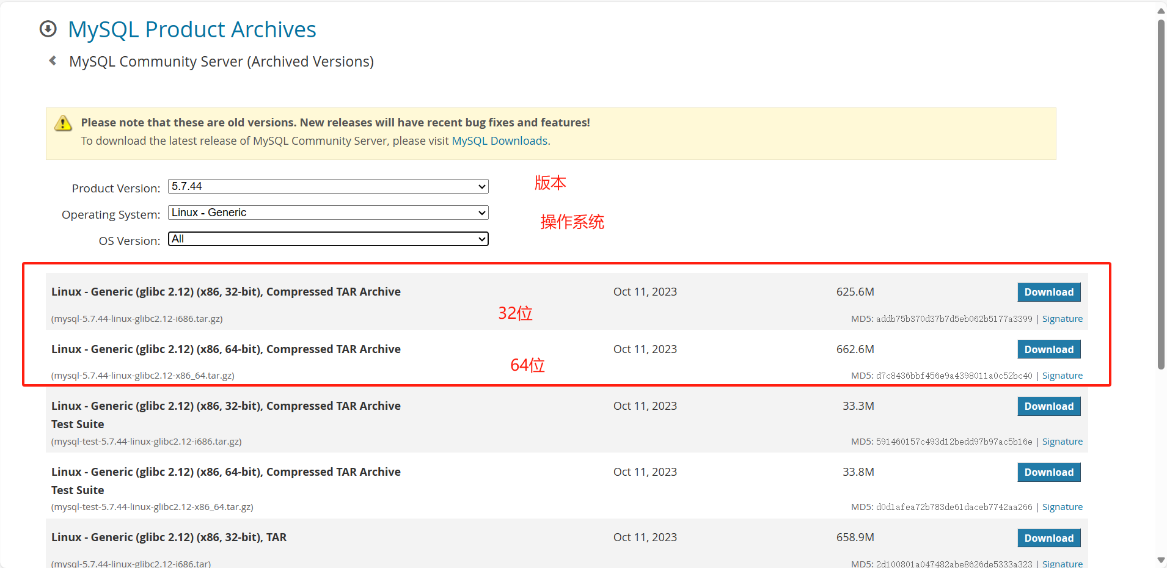The width and height of the screenshot is (1167, 568).
Task: Download the 32-bit Test Suite archive 33.3M
Action: pos(1048,406)
